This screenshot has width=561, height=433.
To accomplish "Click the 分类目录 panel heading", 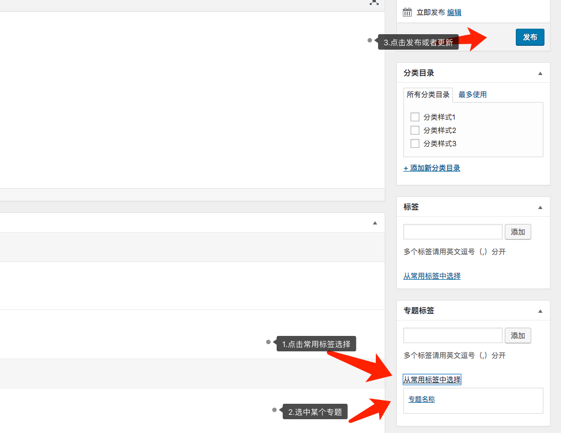I will [x=419, y=73].
